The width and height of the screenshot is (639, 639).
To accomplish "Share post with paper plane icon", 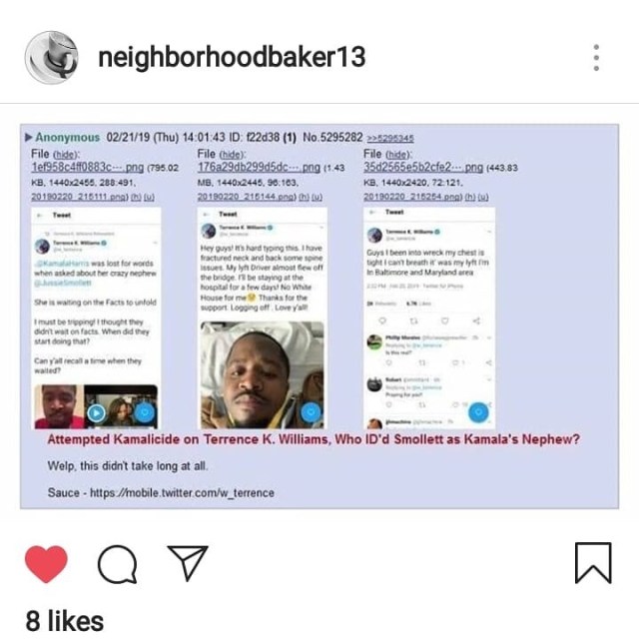I will coord(188,563).
